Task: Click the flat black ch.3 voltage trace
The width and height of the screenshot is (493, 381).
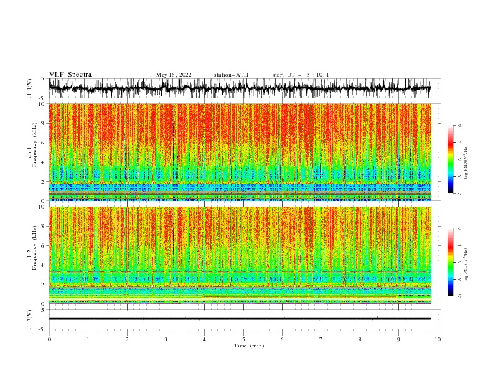Action: [x=240, y=319]
